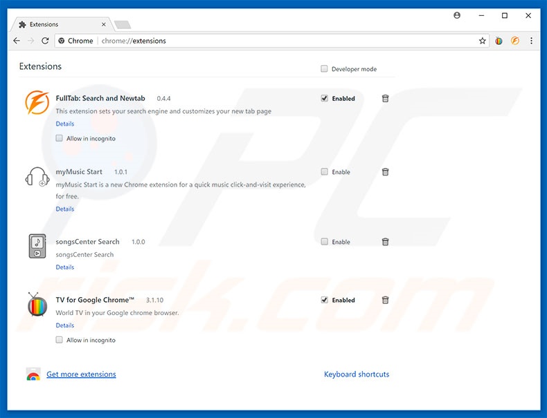Remove FullTab: Search and Newtab via trash icon
The width and height of the screenshot is (547, 418).
coord(385,99)
